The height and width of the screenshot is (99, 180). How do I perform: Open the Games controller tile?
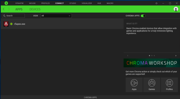pyautogui.click(x=152, y=85)
